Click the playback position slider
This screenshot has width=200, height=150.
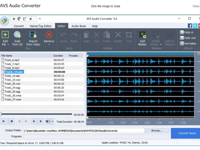pos(36,114)
